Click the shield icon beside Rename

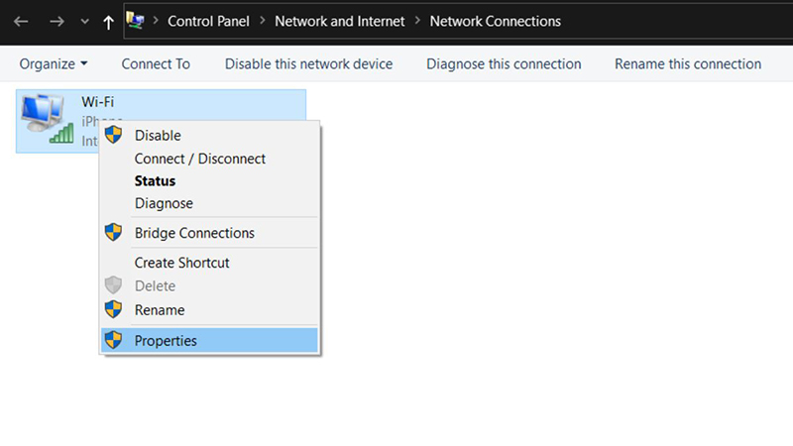114,309
